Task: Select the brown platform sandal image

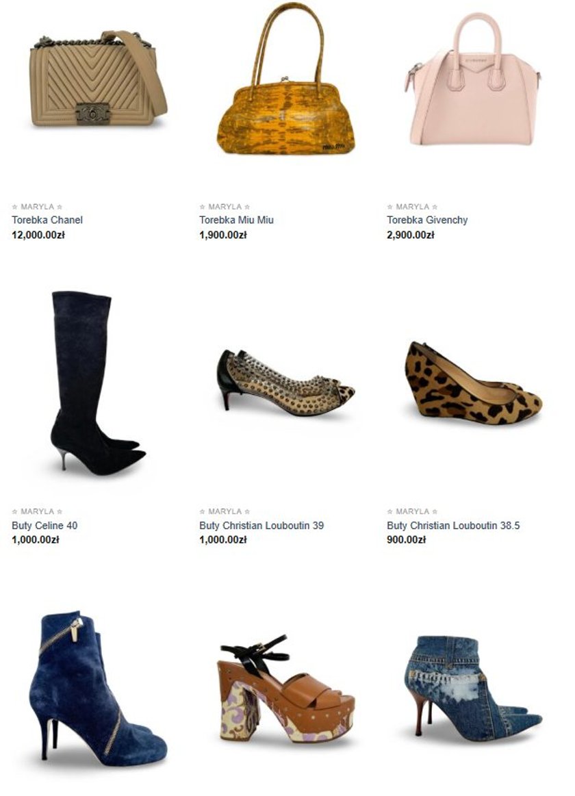Action: tap(285, 689)
